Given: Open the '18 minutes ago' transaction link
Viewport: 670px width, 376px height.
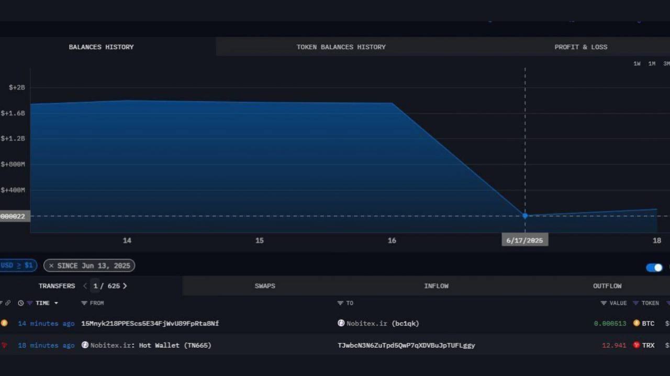Looking at the screenshot, I should [x=46, y=346].
